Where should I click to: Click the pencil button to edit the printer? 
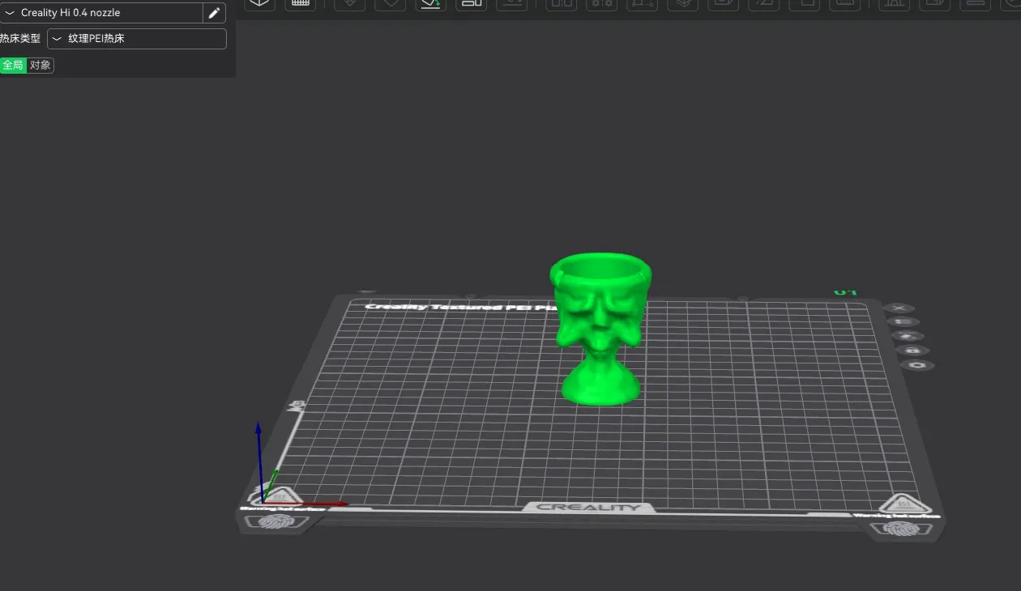tap(213, 13)
